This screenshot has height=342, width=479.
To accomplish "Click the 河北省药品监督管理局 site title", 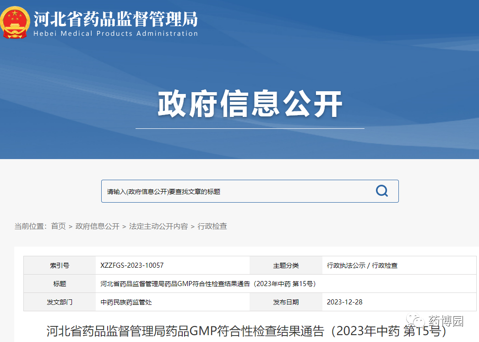I will (115, 19).
